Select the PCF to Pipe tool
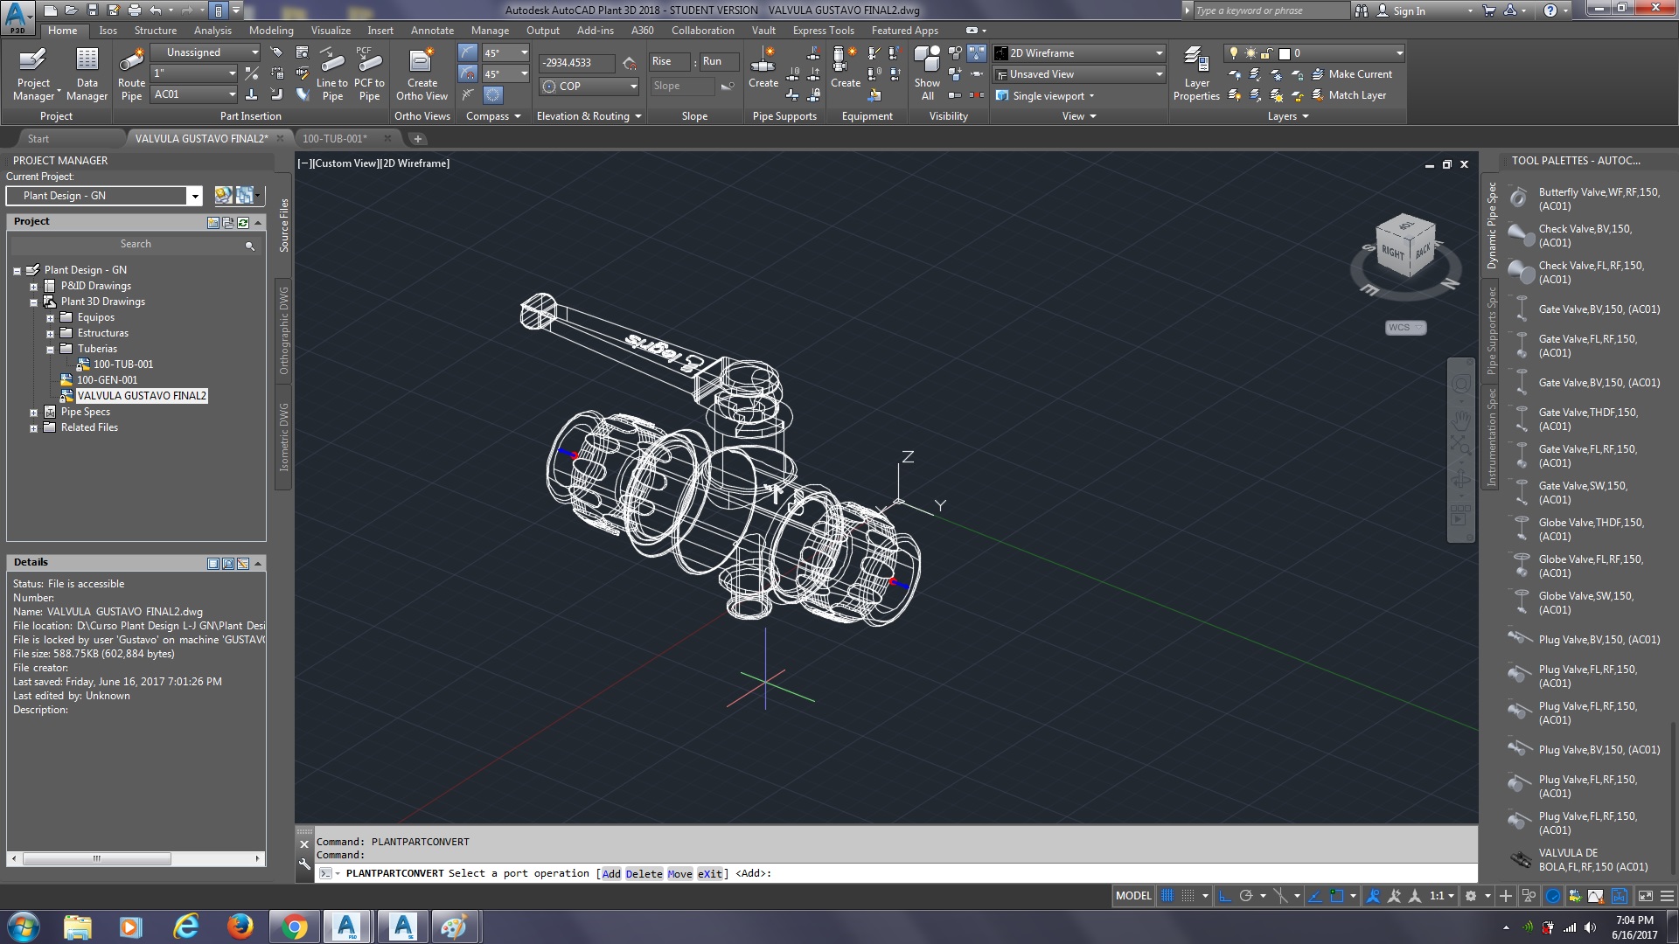This screenshot has width=1679, height=944. point(369,74)
